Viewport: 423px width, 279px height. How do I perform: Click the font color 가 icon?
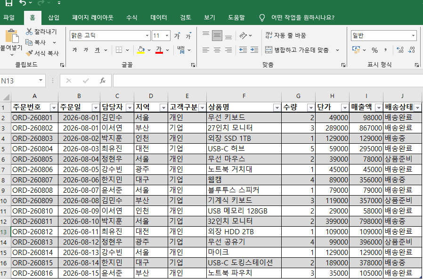point(159,50)
